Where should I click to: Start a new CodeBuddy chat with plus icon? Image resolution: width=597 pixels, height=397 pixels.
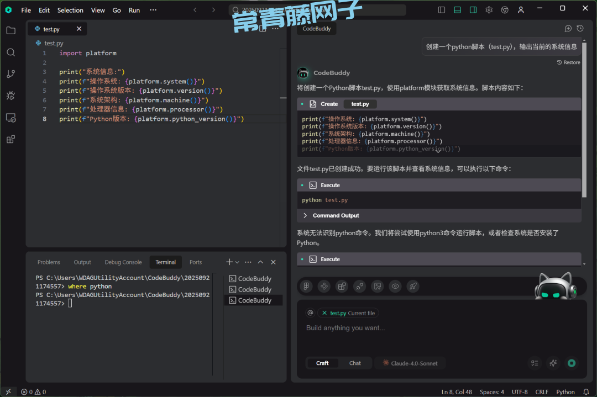click(x=568, y=29)
